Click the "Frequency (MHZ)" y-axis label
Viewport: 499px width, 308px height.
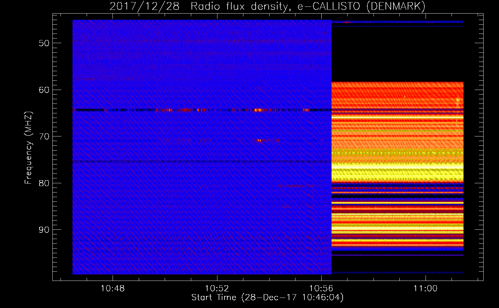click(28, 148)
